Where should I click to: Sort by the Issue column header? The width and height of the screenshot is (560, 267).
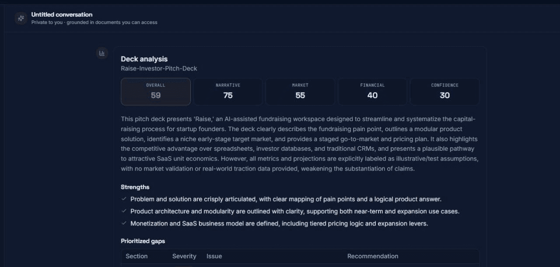[x=214, y=256]
